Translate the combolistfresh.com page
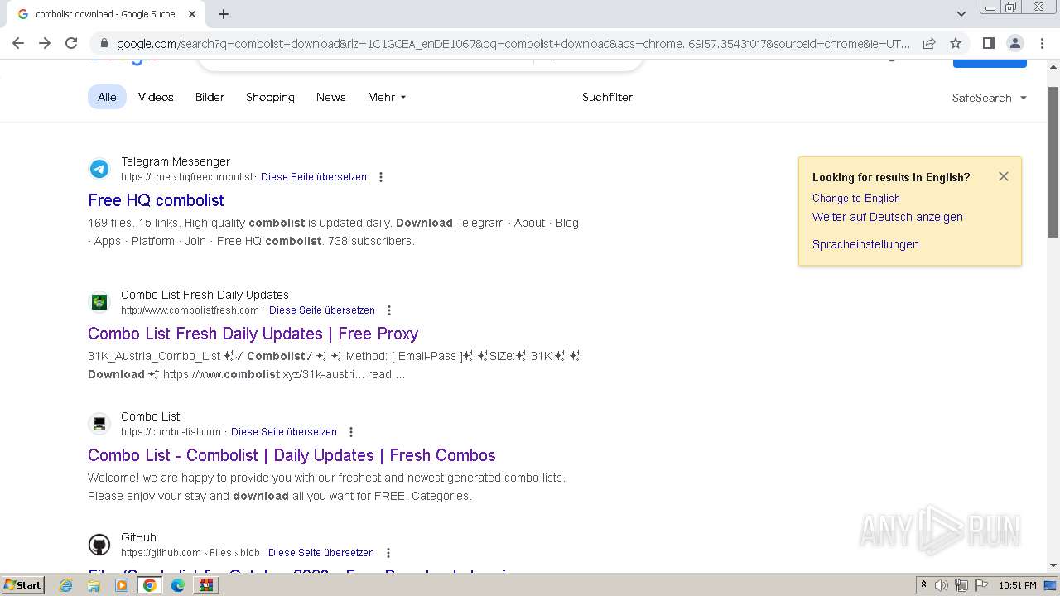Screen dimensions: 1060x596 (322, 310)
